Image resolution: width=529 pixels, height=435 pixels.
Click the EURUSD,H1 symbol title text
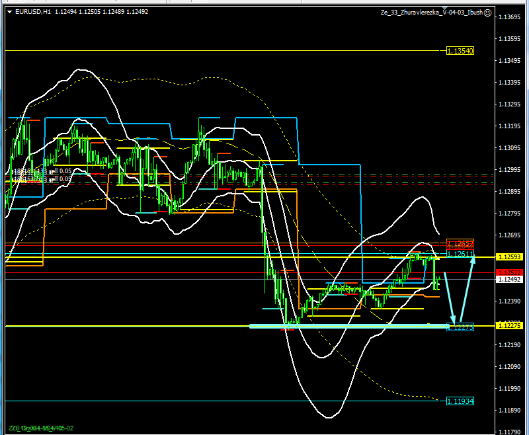tap(33, 12)
